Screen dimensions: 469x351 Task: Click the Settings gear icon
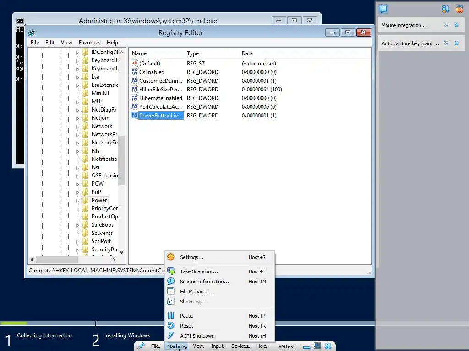pos(171,257)
